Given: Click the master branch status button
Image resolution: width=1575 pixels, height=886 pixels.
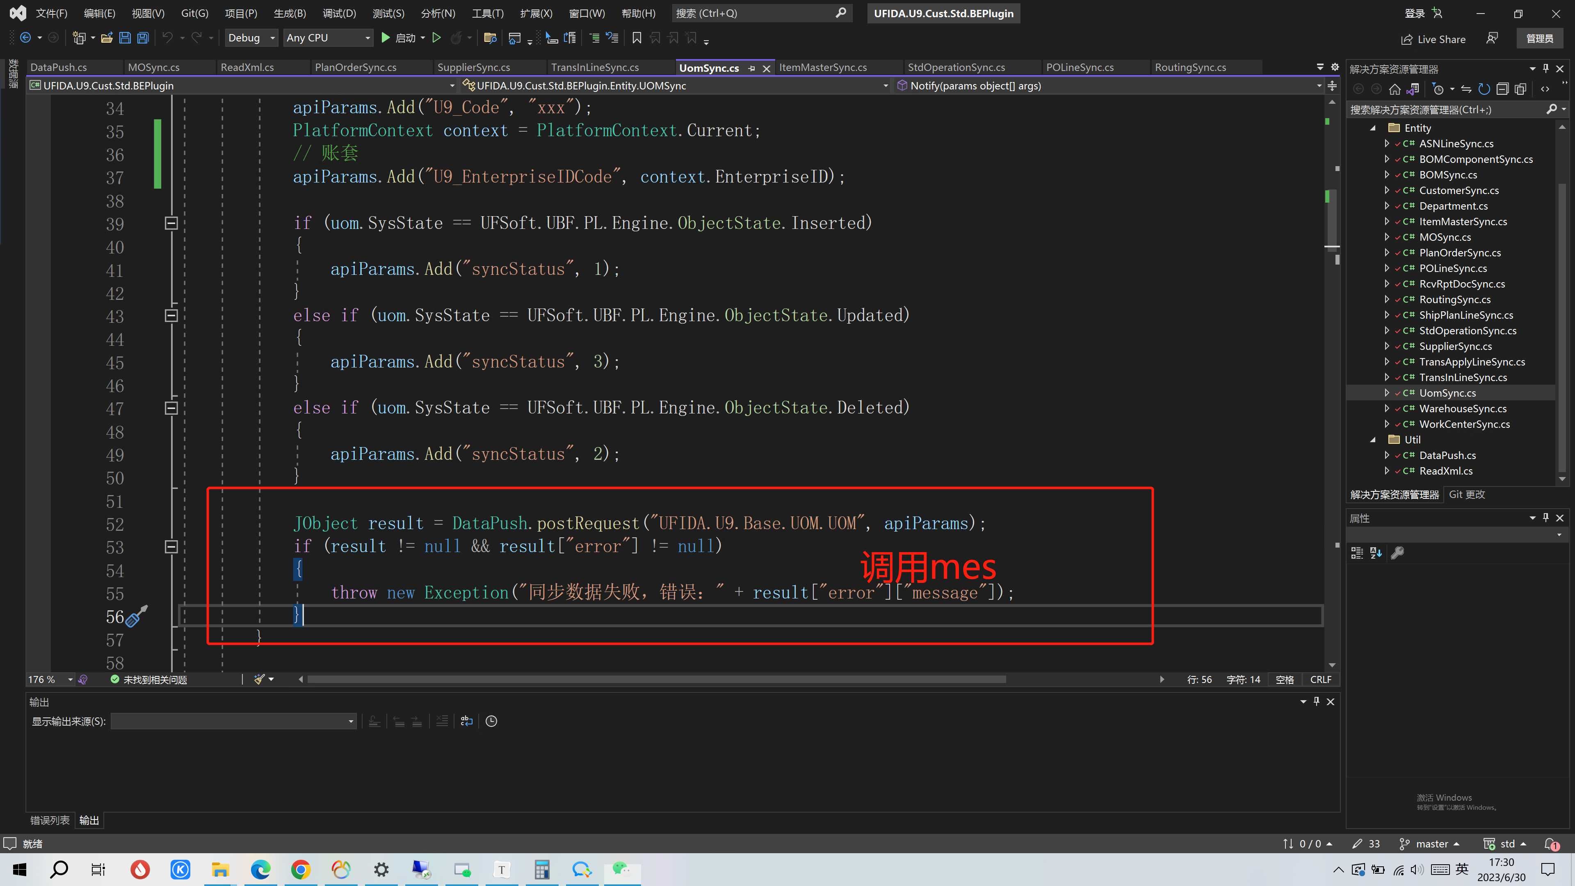Looking at the screenshot, I should click(1431, 844).
